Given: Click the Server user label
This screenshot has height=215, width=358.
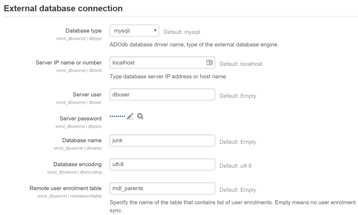Looking at the screenshot, I should 87,95.
